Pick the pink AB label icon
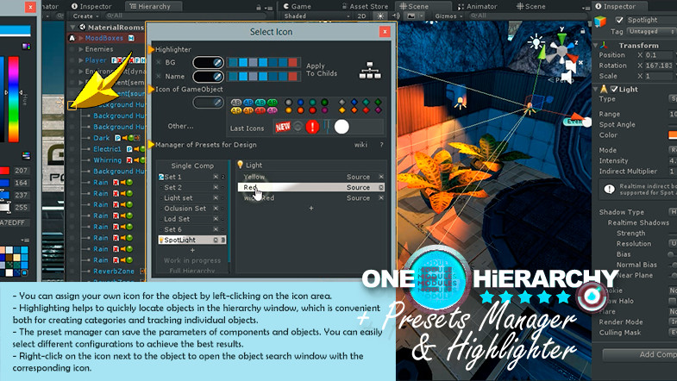 coord(272,110)
